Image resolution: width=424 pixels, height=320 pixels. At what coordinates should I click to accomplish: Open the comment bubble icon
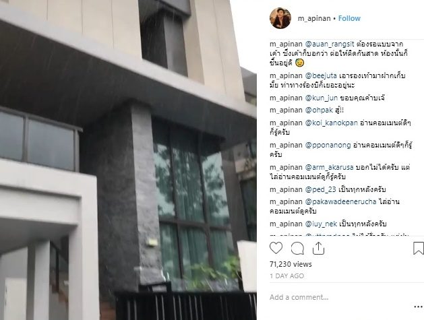click(x=297, y=248)
